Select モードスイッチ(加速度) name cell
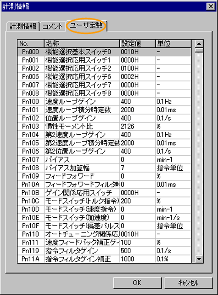218x295 pixels. click(82, 218)
